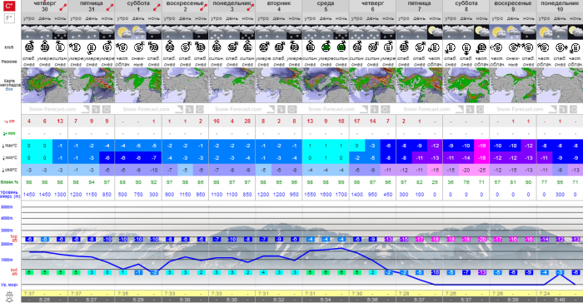Viewport: 583px width, 303px height.
Task: Expand суббота 1 with the red arrow
Action: click(x=157, y=7)
